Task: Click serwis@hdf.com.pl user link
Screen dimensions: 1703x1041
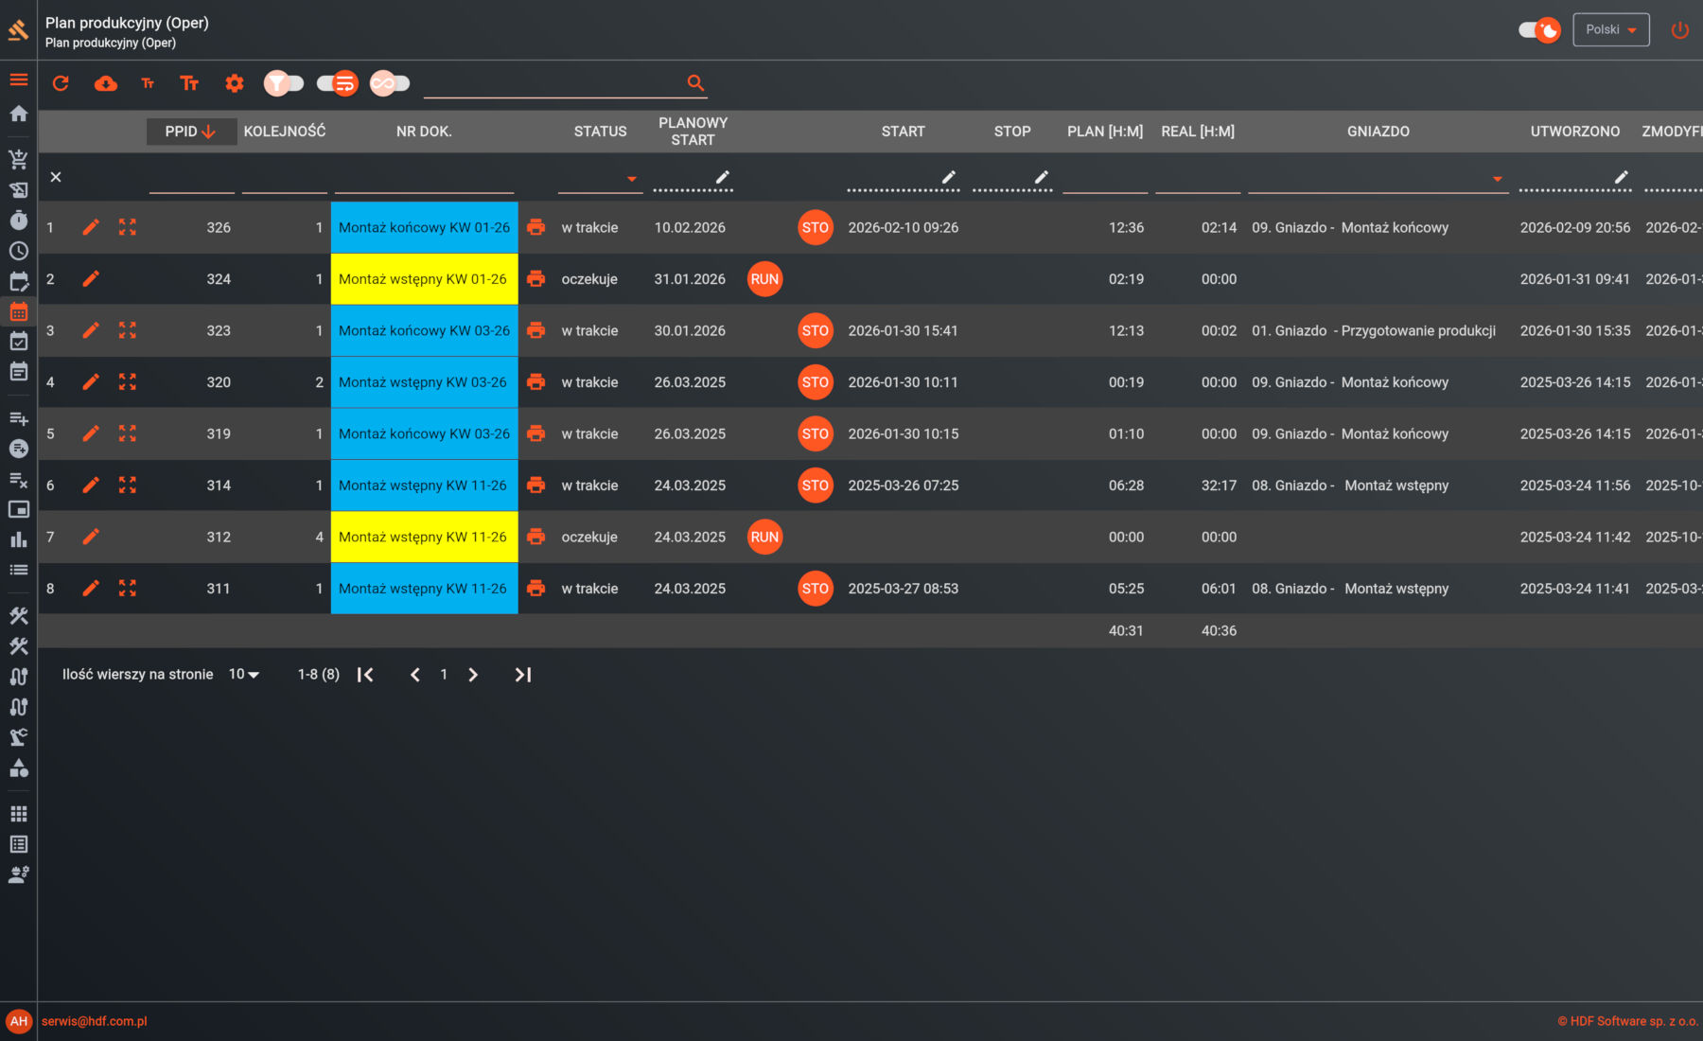Action: [x=95, y=1021]
